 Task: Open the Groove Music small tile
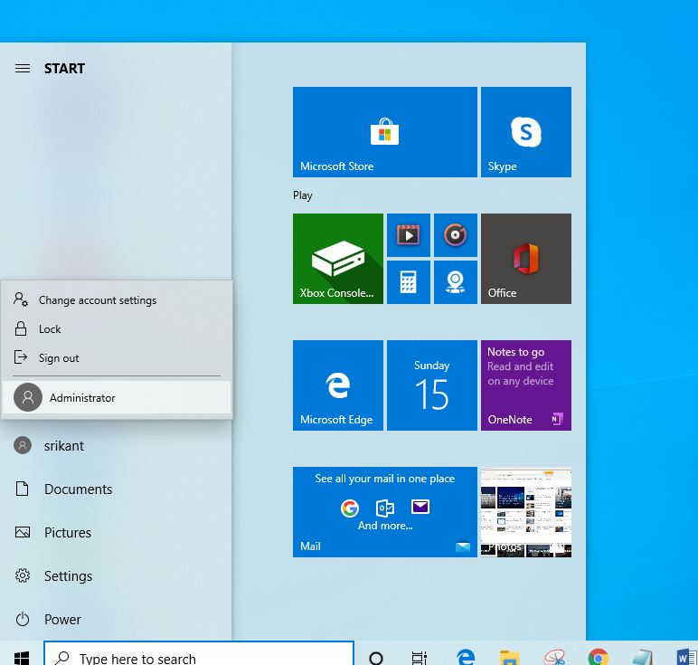456,235
